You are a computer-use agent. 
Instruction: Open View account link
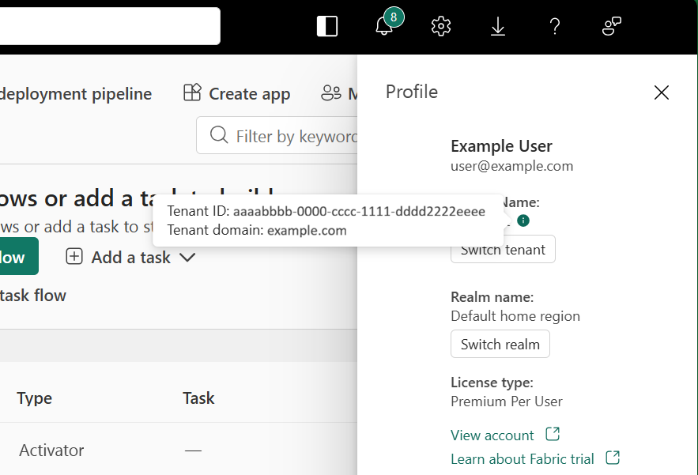click(492, 435)
